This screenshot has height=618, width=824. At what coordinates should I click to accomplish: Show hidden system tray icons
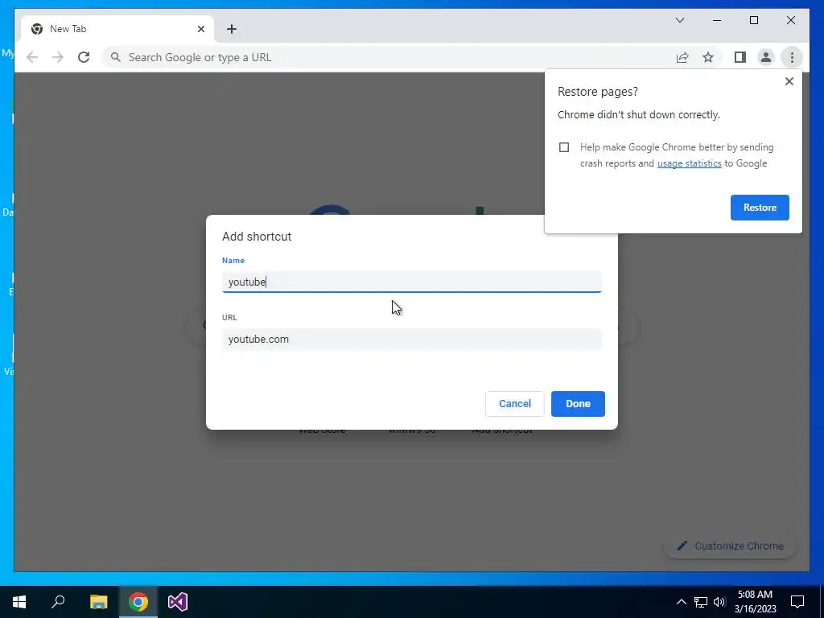[681, 602]
